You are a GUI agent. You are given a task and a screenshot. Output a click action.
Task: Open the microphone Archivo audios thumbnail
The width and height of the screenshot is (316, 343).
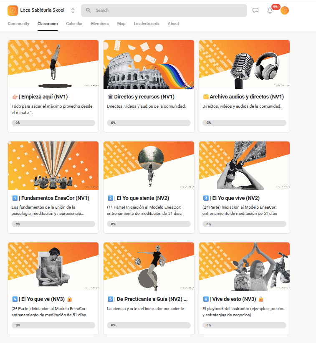tap(244, 64)
